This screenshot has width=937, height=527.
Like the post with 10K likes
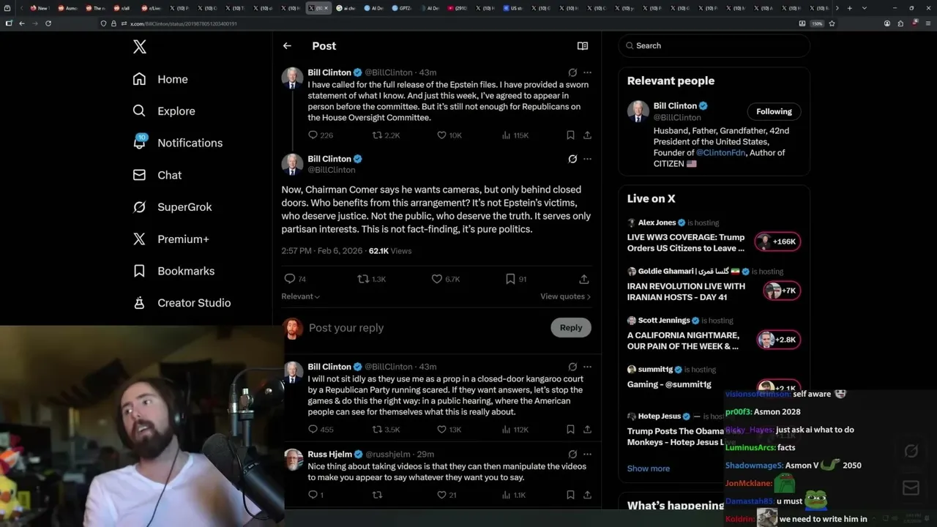click(449, 135)
